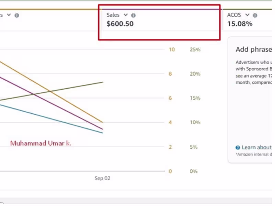Select the Sales metric label
Image resolution: width=275 pixels, height=206 pixels.
click(113, 15)
